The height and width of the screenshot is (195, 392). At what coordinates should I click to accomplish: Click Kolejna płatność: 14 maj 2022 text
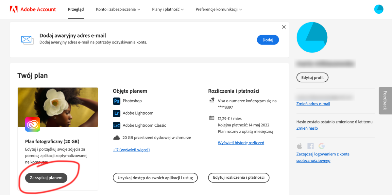pos(244,125)
